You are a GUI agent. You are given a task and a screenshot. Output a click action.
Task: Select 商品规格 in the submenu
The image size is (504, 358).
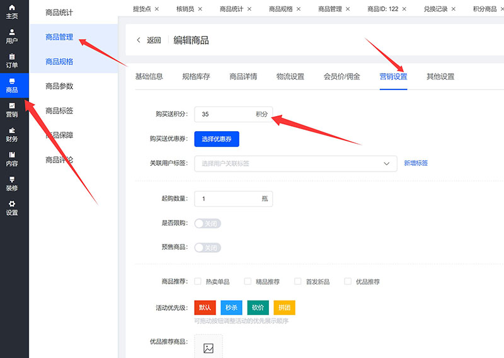[59, 62]
